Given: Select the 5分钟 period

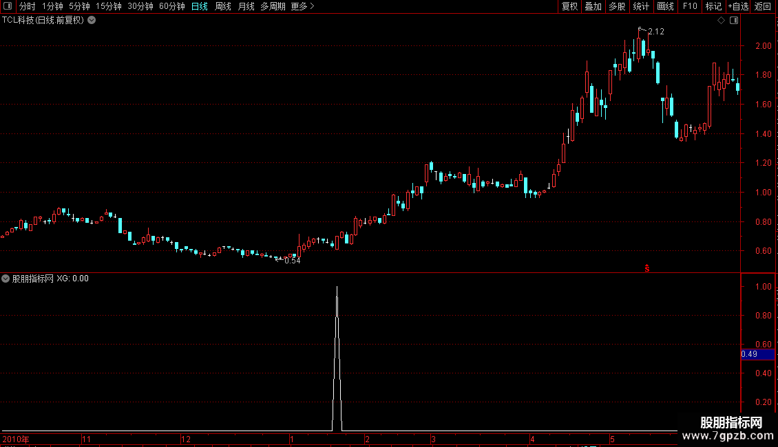Looking at the screenshot, I should coord(79,6).
